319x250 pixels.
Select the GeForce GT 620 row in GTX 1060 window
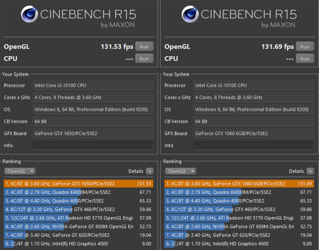[x=239, y=235]
